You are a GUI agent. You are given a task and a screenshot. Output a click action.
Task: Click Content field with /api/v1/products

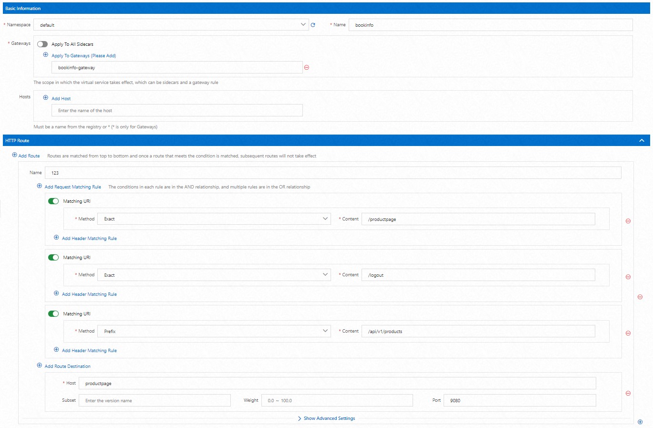click(478, 331)
